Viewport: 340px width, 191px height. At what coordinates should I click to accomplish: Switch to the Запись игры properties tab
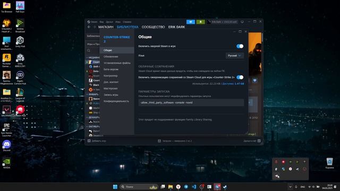(117, 95)
